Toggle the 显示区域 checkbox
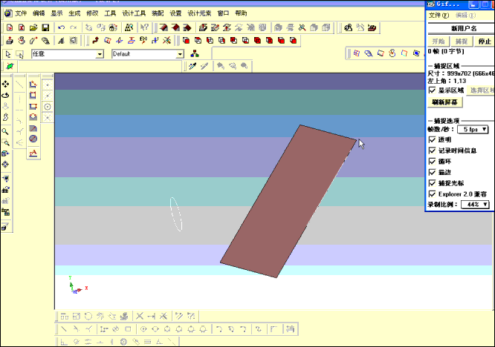495x347 pixels. click(433, 90)
